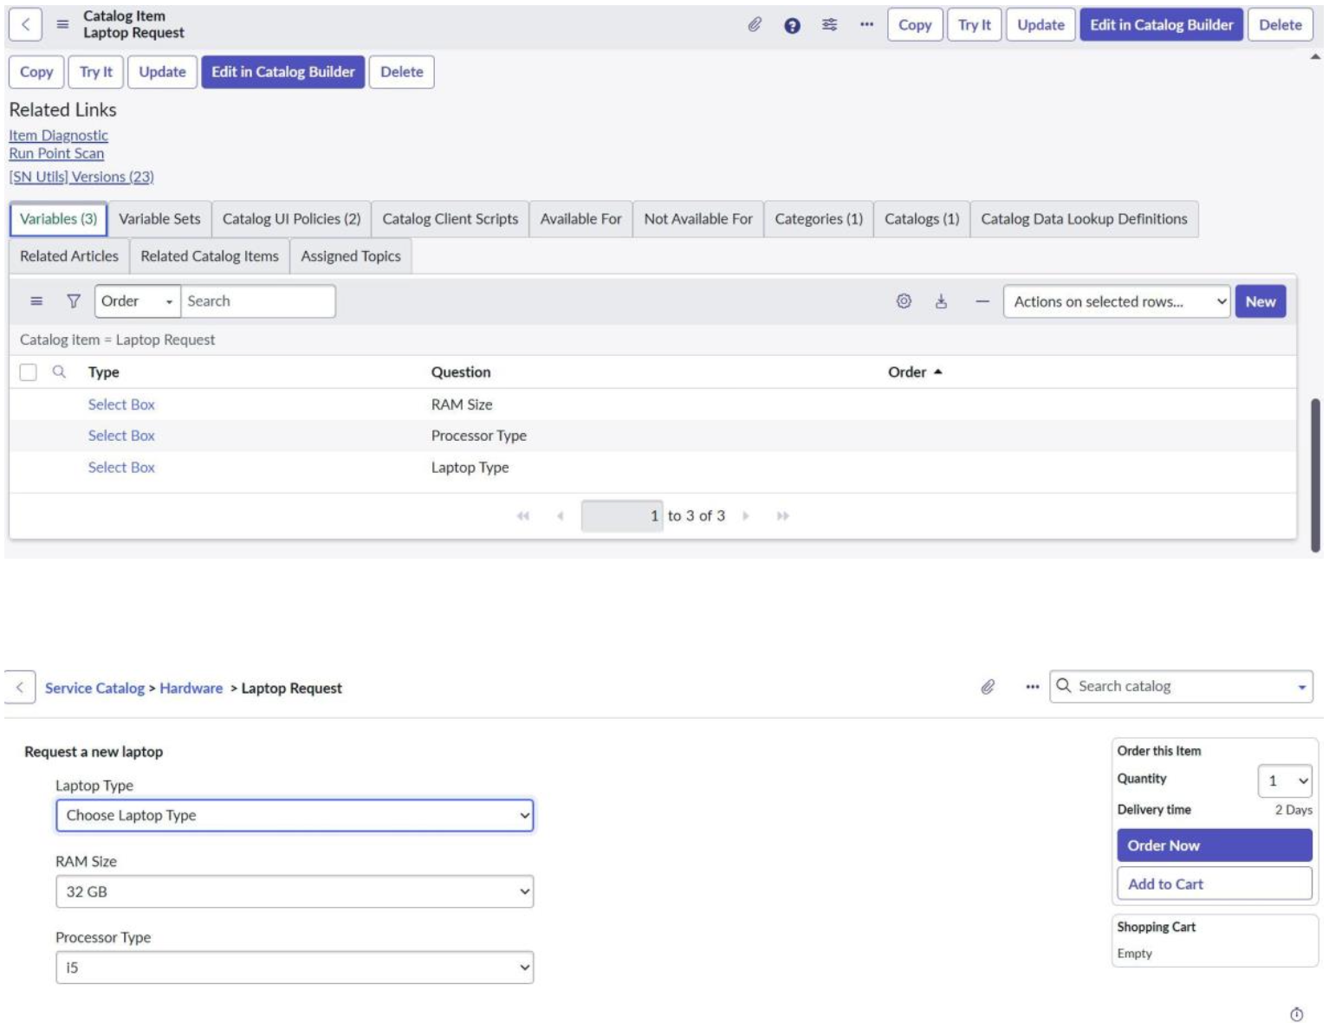This screenshot has height=1029, width=1329.
Task: Go to last page of list
Action: [x=783, y=516]
